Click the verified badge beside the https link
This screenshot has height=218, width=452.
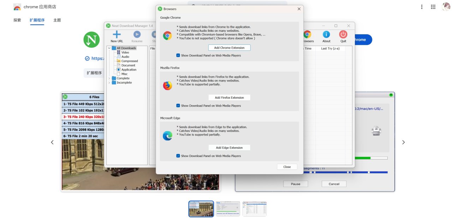(x=87, y=59)
